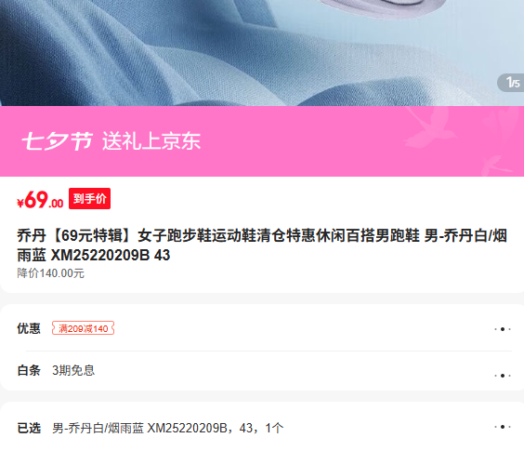The width and height of the screenshot is (524, 451).
Task: Tap the 满209减140 coupon tag
Action: tap(84, 328)
